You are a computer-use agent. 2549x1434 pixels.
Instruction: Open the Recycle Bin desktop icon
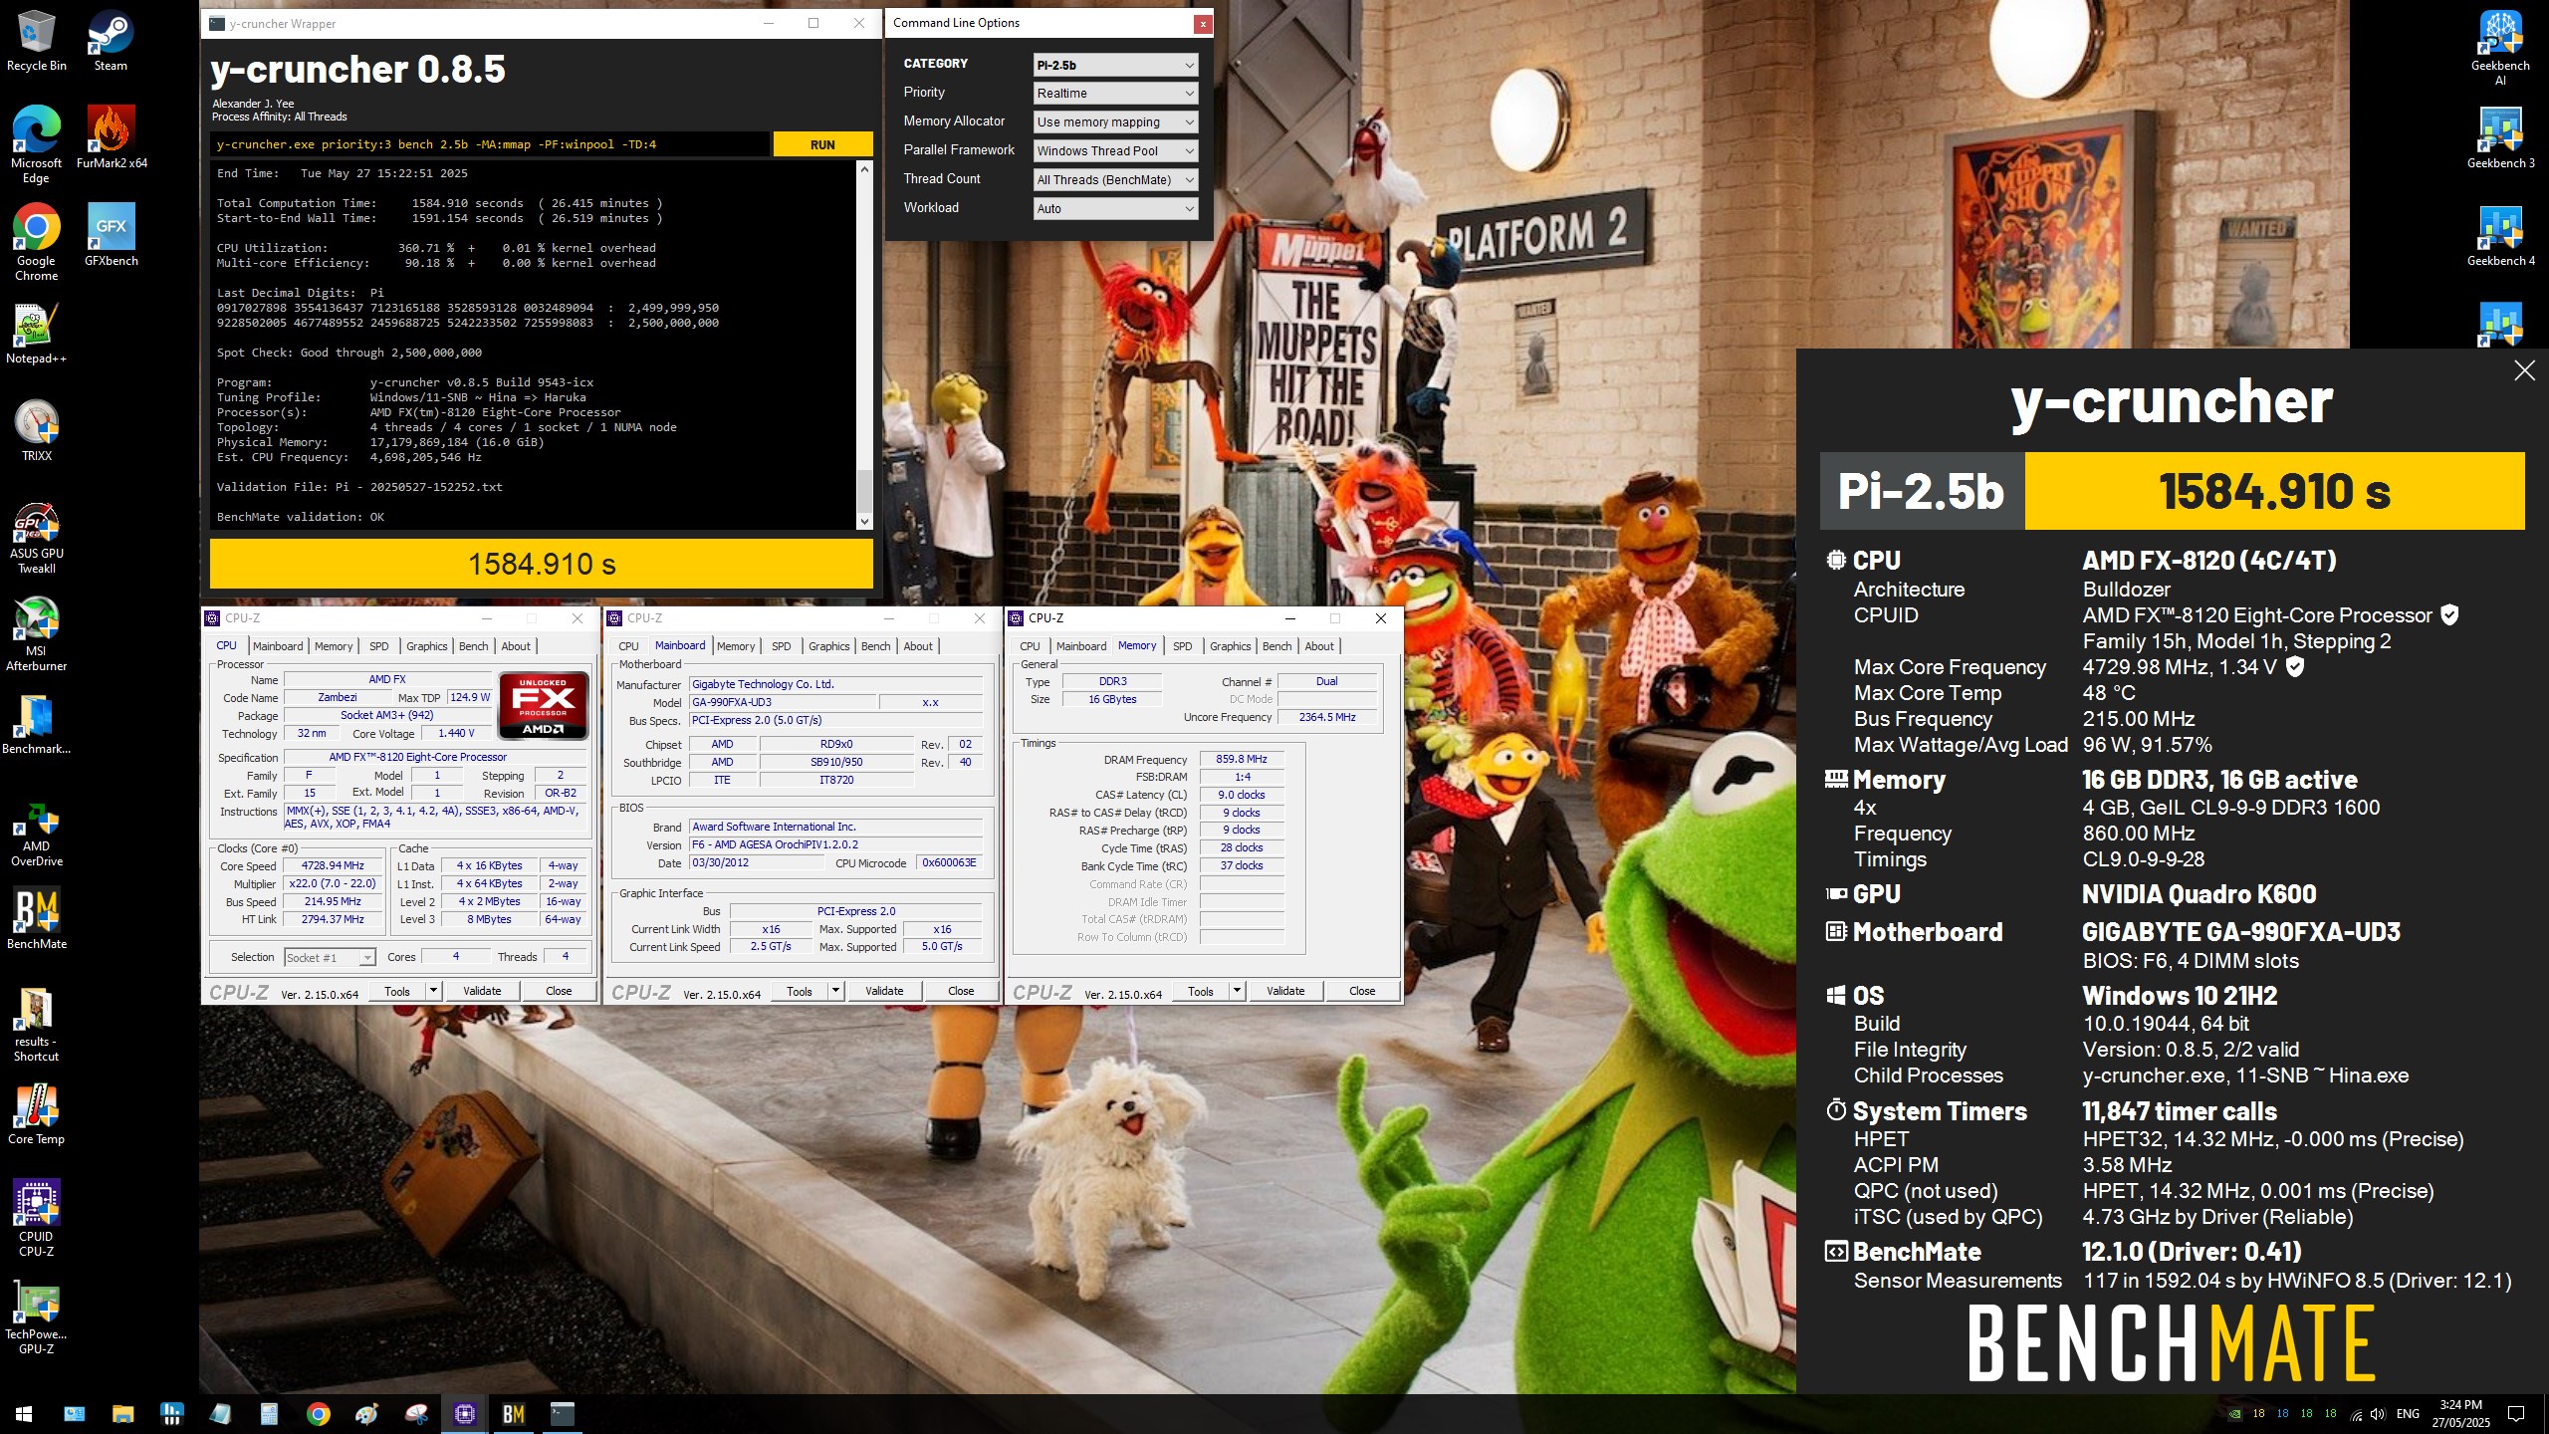tap(37, 41)
